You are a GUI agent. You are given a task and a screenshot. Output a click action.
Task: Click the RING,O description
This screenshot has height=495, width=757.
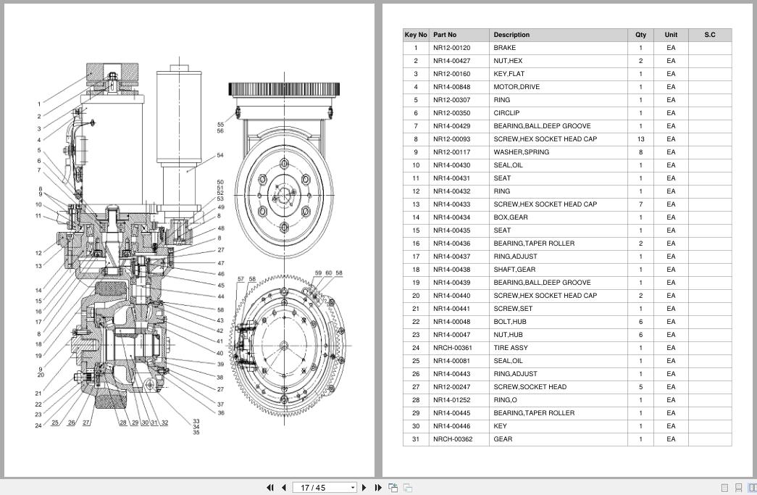click(x=505, y=400)
